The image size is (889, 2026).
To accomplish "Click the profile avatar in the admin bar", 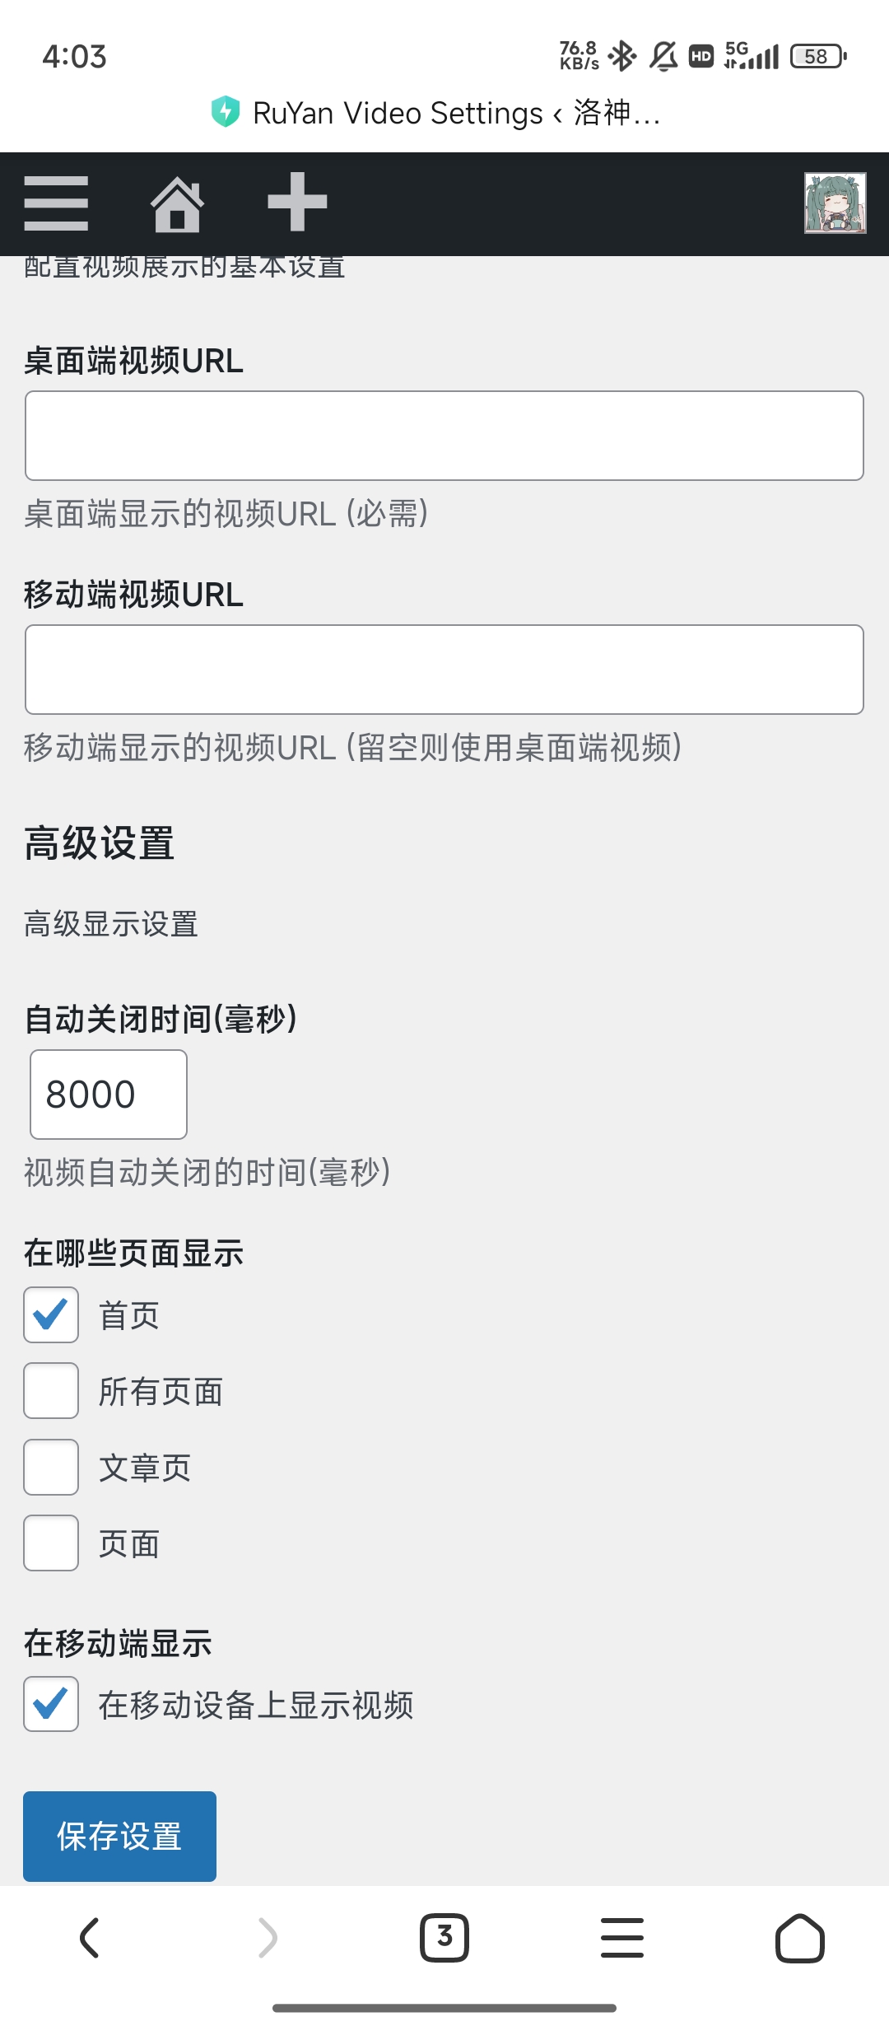I will (835, 203).
